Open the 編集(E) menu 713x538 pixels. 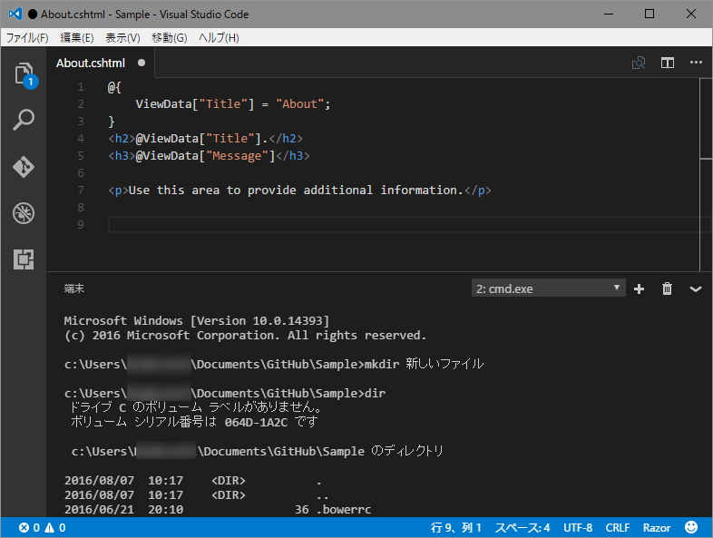(x=77, y=38)
